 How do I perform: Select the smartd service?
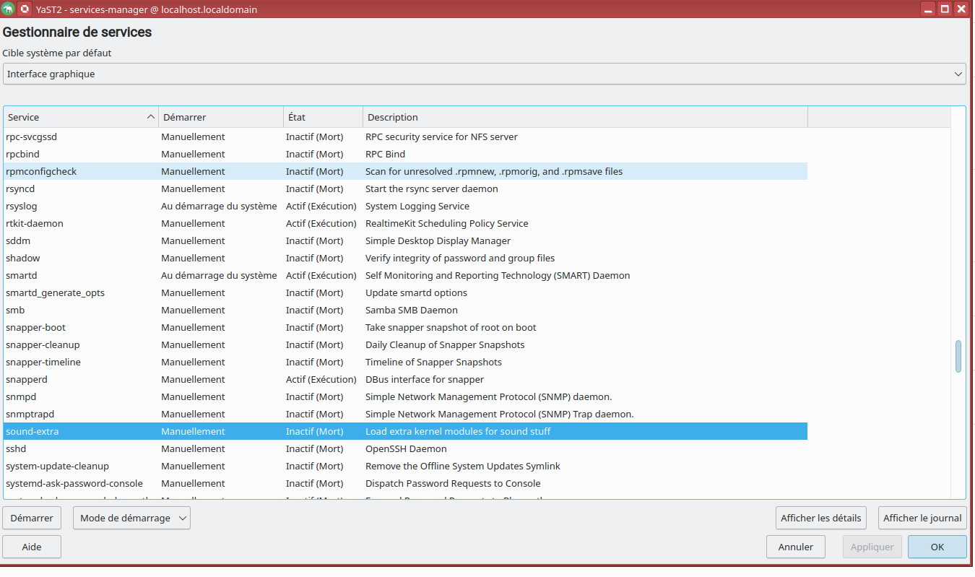405,275
